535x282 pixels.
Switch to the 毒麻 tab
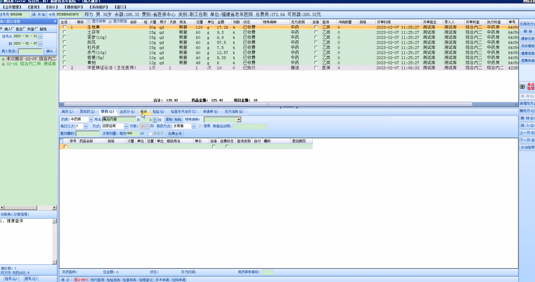[x=144, y=112]
